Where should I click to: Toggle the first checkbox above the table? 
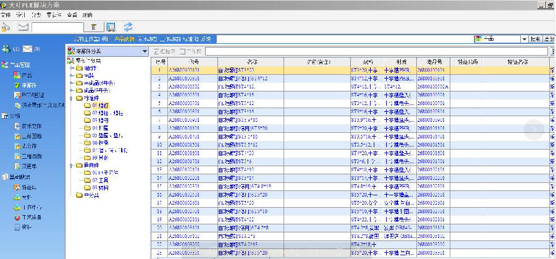click(x=156, y=51)
